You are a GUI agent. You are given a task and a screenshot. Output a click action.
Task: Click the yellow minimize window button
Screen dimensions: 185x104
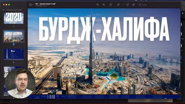pos(6,5)
